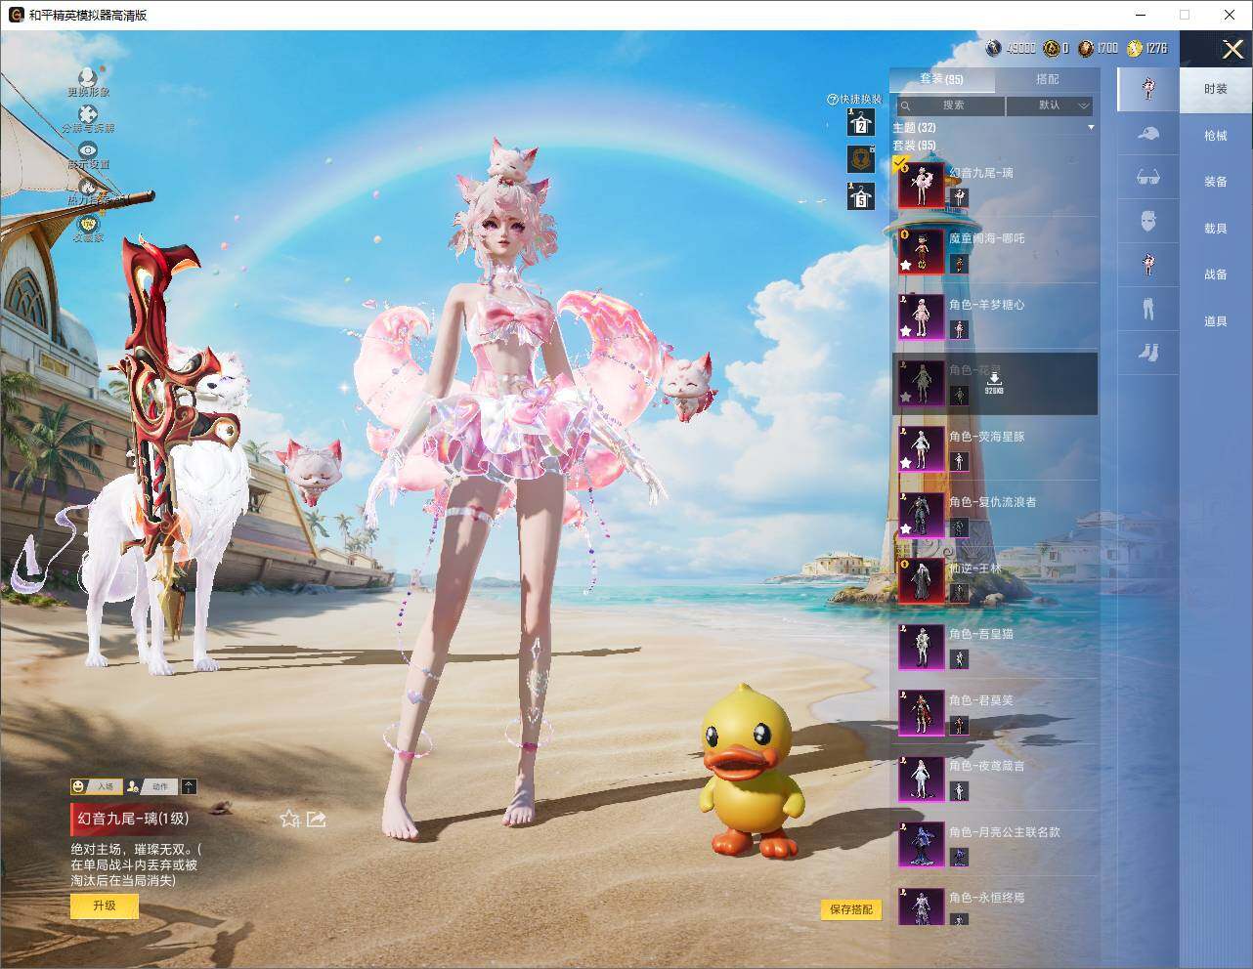Toggle the 显示设置 eye icon
The width and height of the screenshot is (1253, 969).
[x=88, y=150]
